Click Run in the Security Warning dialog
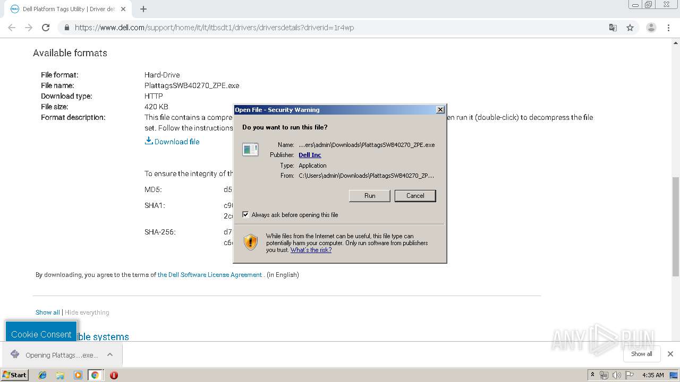Screen dimensions: 680x382 [x=370, y=196]
